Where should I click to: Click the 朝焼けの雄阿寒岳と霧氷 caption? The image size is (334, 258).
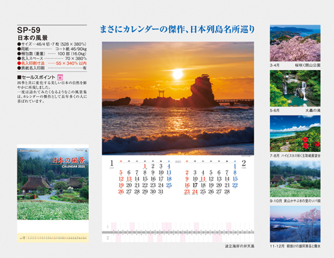pyautogui.click(x=303, y=246)
